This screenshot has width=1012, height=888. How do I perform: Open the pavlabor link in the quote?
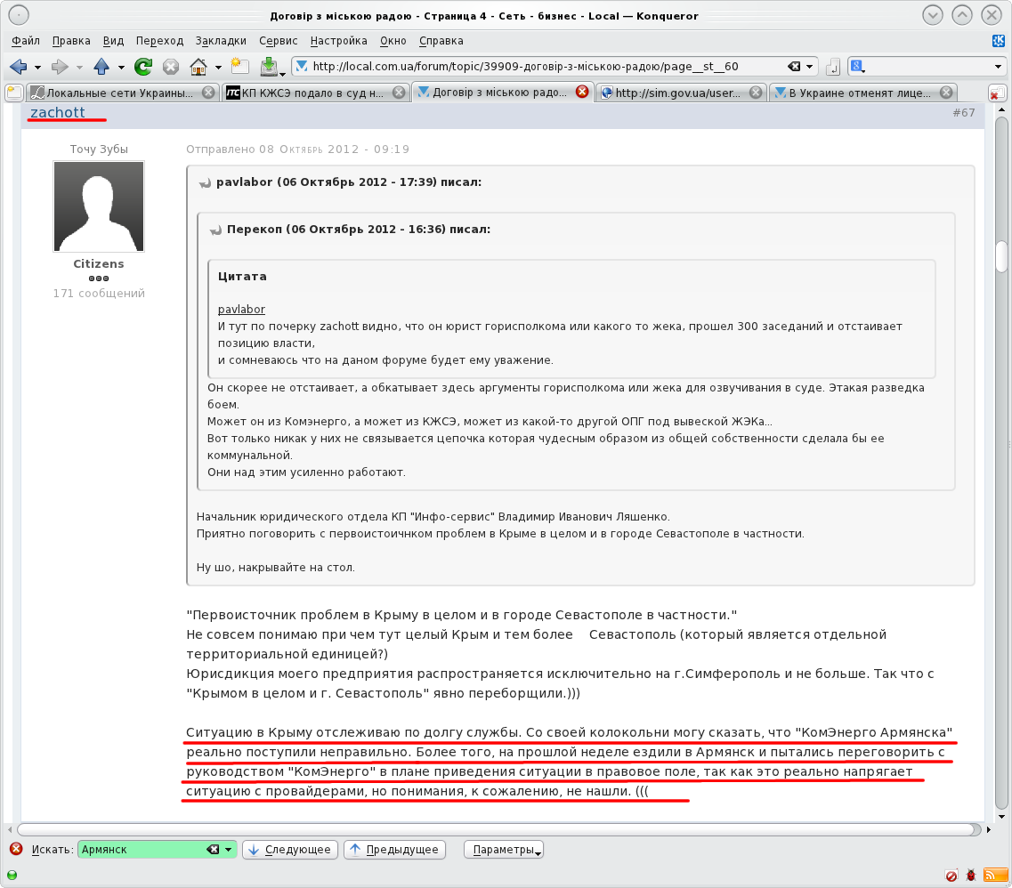click(241, 309)
